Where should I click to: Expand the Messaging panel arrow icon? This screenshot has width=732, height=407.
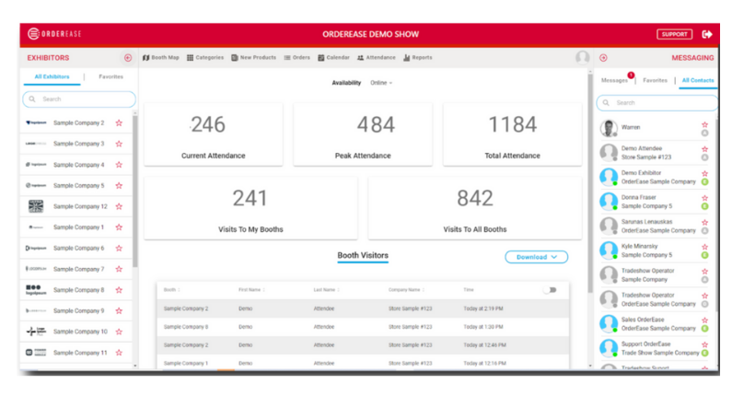coord(603,58)
